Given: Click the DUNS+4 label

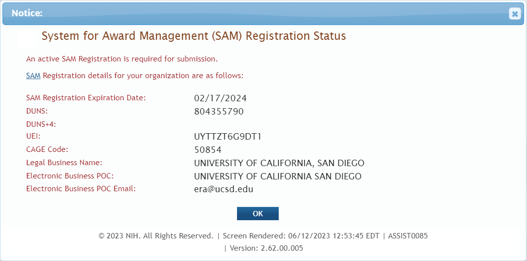Looking at the screenshot, I should (41, 124).
